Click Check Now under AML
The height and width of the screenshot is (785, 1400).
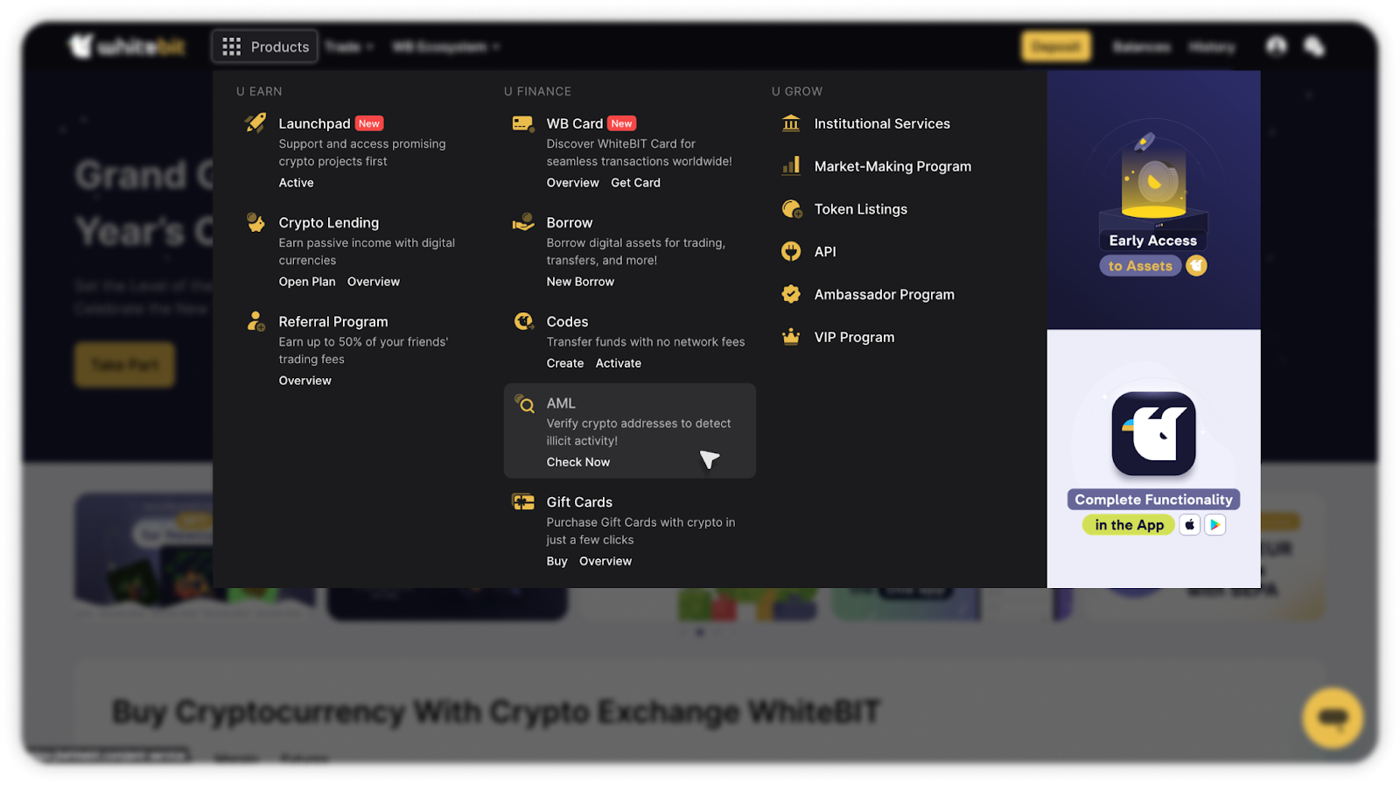[x=578, y=462]
